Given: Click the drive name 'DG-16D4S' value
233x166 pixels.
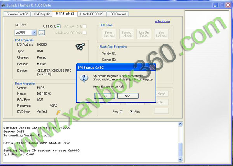Looking at the screenshot, I should pyautogui.click(x=44, y=94).
